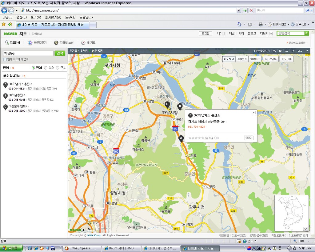
Task: Switch to Daum 카페 taskbar window
Action: point(121,248)
